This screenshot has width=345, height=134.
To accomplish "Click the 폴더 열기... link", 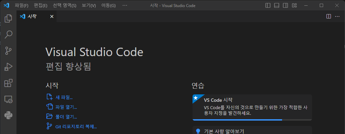I will (66, 117).
